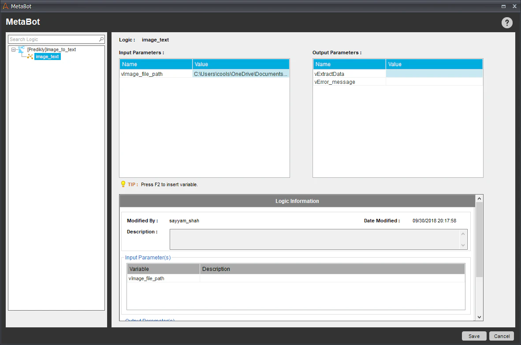
Task: Select the image_text logic item
Action: coord(47,56)
